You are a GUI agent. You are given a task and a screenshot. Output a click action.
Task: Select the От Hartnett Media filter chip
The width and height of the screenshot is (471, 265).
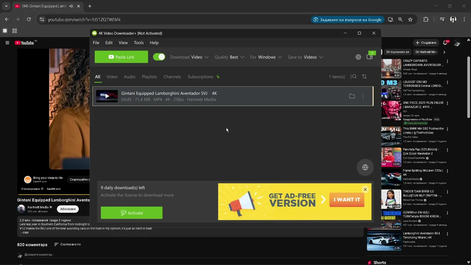[x=426, y=52]
